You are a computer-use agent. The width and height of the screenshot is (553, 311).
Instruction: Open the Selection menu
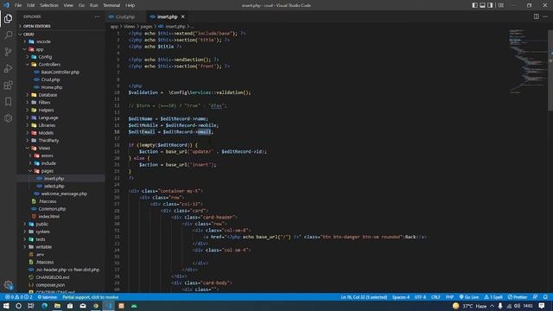(x=49, y=5)
